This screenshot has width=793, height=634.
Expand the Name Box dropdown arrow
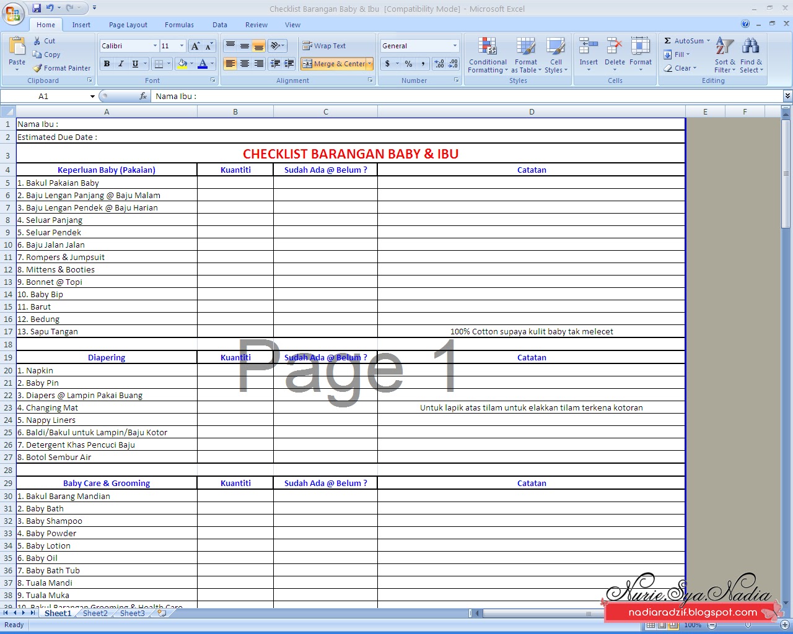pyautogui.click(x=92, y=97)
